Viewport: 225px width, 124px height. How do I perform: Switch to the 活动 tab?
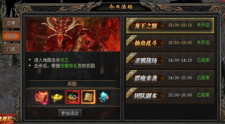[x=11, y=36]
